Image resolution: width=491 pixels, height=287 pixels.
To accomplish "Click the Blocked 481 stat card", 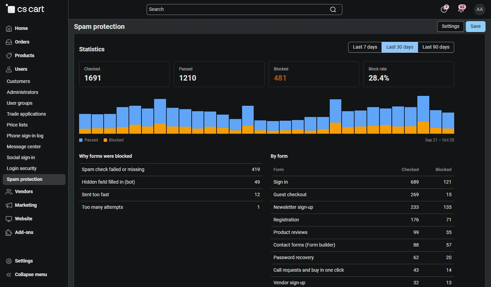I will 314,74.
